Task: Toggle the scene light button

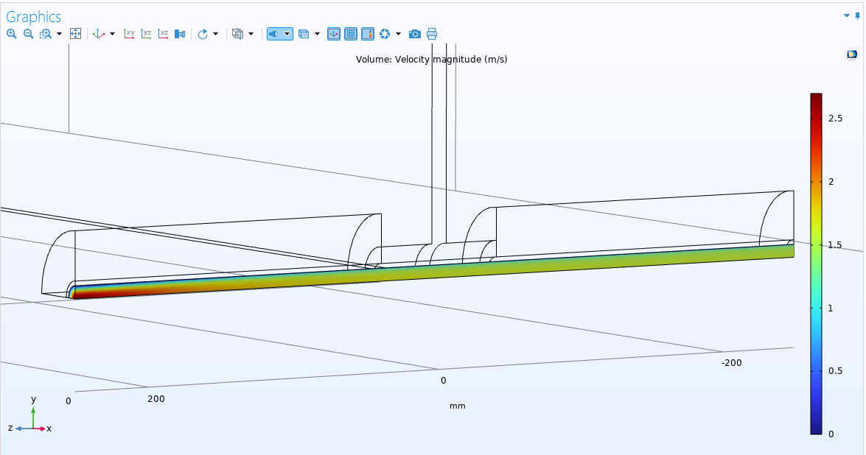Action: 274,34
